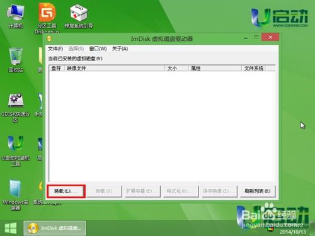Select the Recycle Bin desktop icon

click(x=16, y=60)
